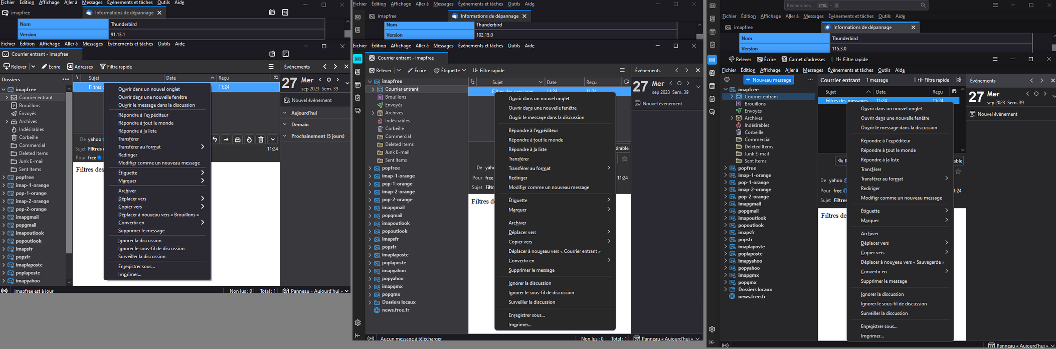Viewport: 1056px width, 349px height.
Task: Click the trash icon in the Thunderbird 91 message header
Action: [x=261, y=140]
